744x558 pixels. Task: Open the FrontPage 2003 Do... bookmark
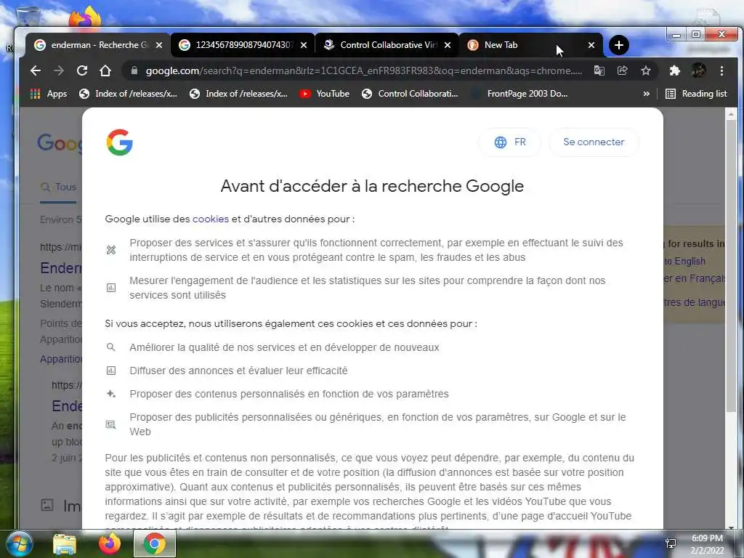coord(519,94)
